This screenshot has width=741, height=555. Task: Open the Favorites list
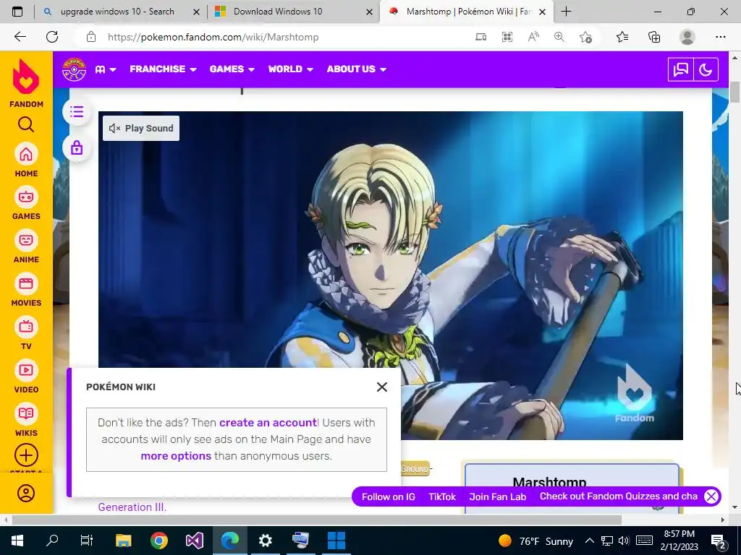[622, 37]
